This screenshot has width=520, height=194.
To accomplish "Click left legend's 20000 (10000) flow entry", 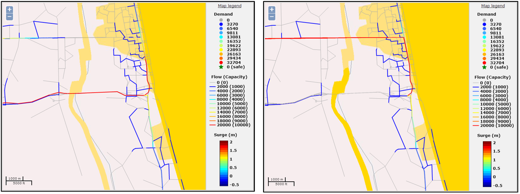I will pos(233,125).
